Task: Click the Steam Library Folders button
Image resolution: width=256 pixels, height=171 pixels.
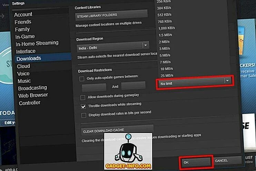Action: click(111, 15)
